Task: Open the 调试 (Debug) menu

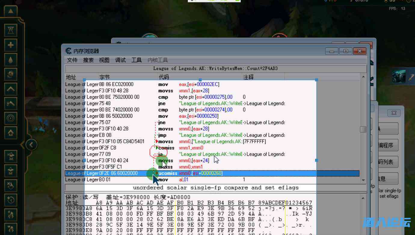Action: point(120,60)
